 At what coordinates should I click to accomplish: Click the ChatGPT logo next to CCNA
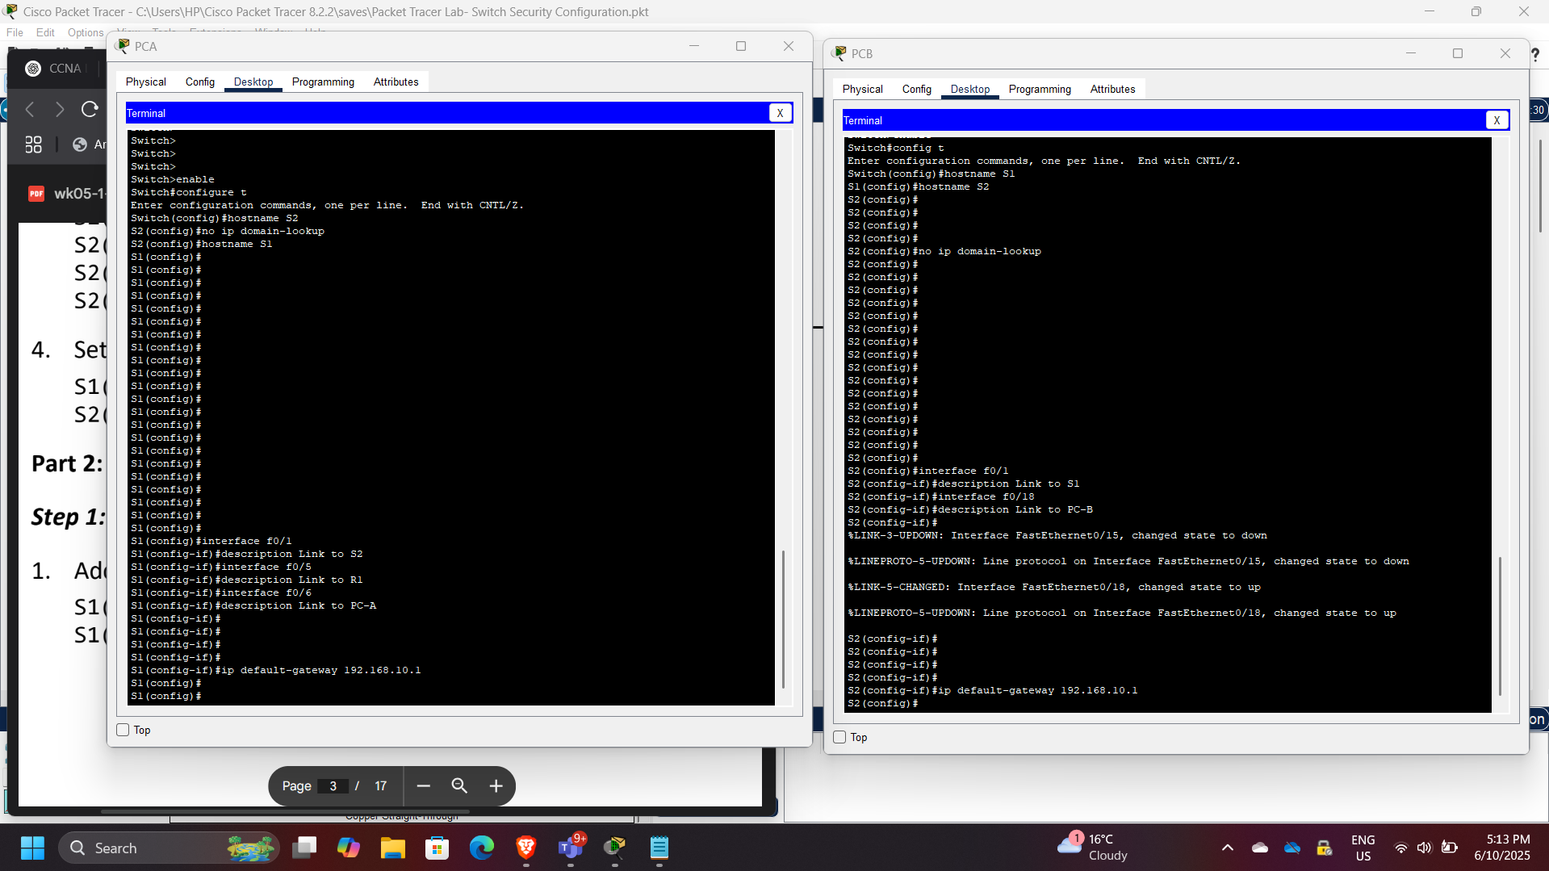click(33, 69)
